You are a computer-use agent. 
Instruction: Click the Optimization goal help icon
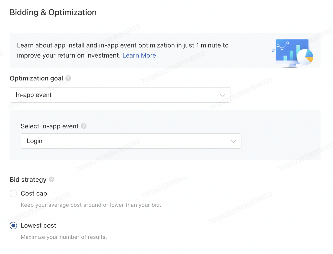(68, 78)
